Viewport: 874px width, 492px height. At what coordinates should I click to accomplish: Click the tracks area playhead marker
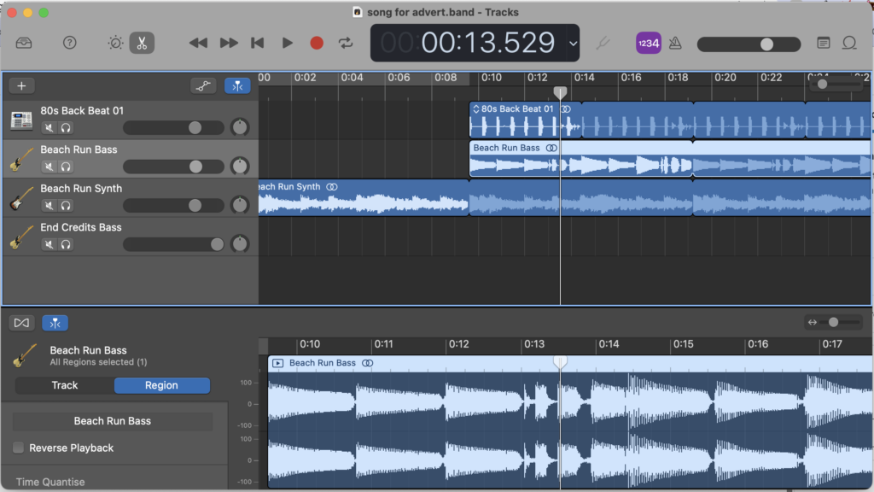tap(560, 92)
